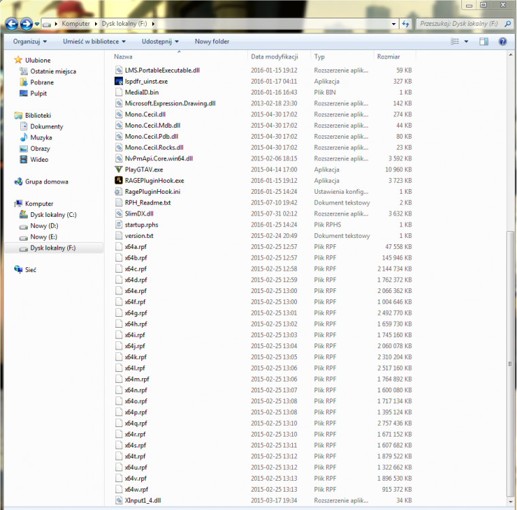Click the LMS.PortableExecutable.dll file icon
This screenshot has height=510, width=517.
point(119,70)
